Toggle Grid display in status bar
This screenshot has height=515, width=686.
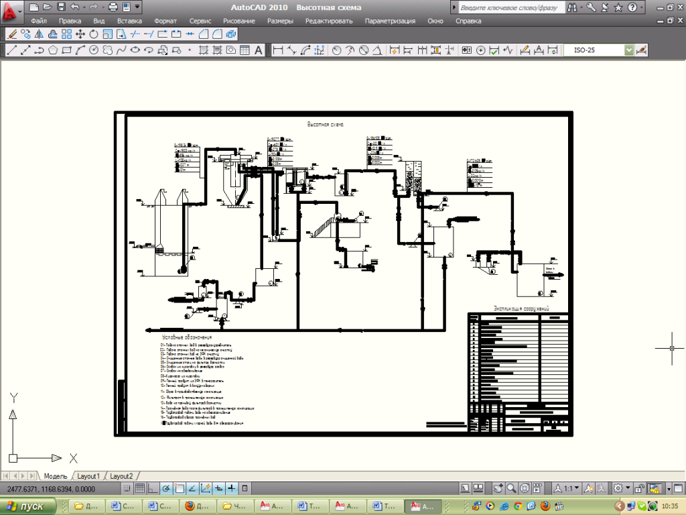(x=139, y=488)
